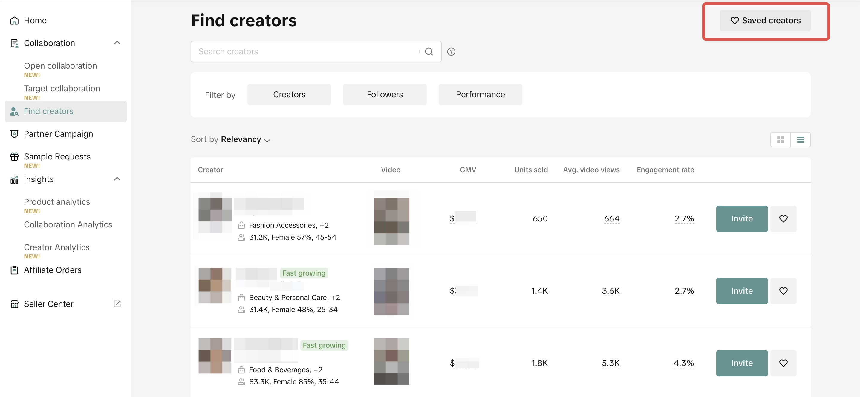Heart the Food & Beverages creator
The image size is (860, 397).
783,363
